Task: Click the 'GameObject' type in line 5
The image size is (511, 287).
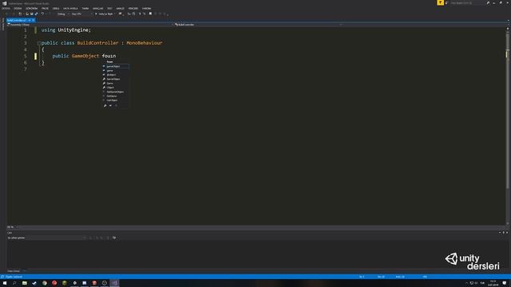Action: point(85,56)
